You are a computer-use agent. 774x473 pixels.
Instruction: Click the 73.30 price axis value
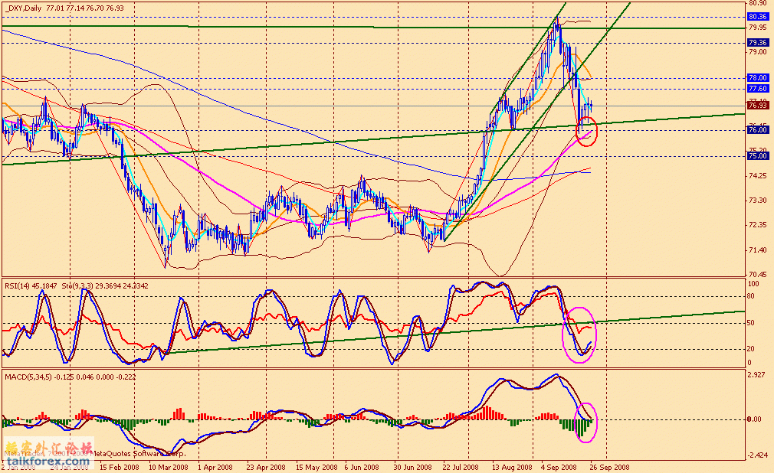click(x=758, y=201)
